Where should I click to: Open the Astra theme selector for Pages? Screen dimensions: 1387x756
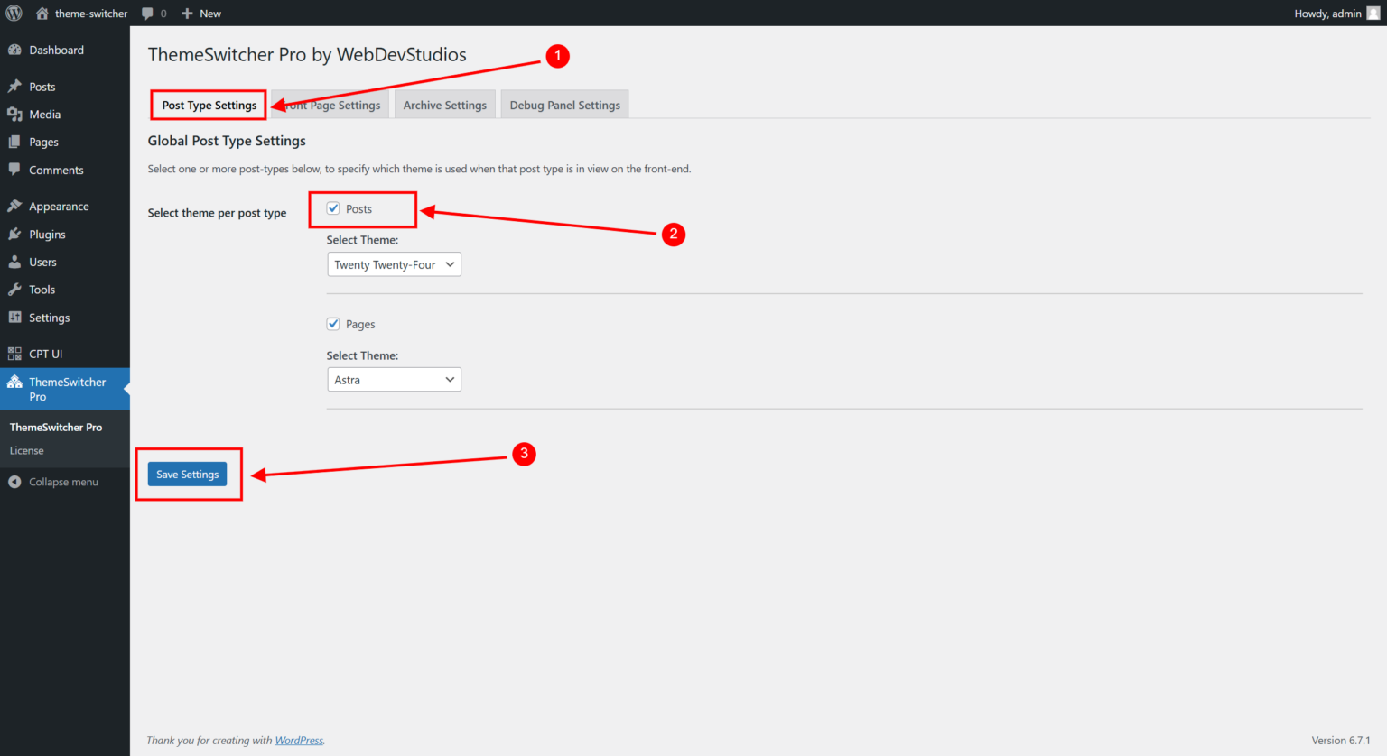point(394,379)
